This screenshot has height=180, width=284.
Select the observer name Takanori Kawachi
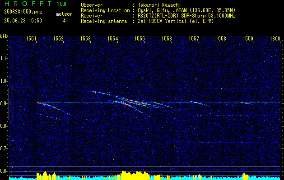tap(159, 5)
